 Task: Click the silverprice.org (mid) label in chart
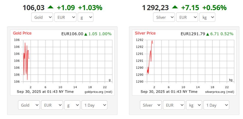(219, 92)
